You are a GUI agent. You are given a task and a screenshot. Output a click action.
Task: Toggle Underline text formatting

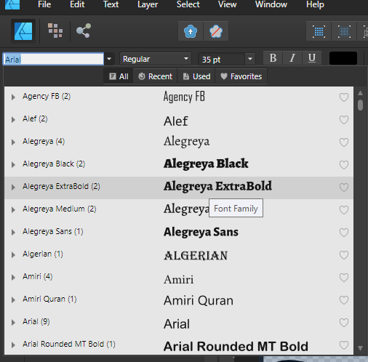tap(312, 58)
